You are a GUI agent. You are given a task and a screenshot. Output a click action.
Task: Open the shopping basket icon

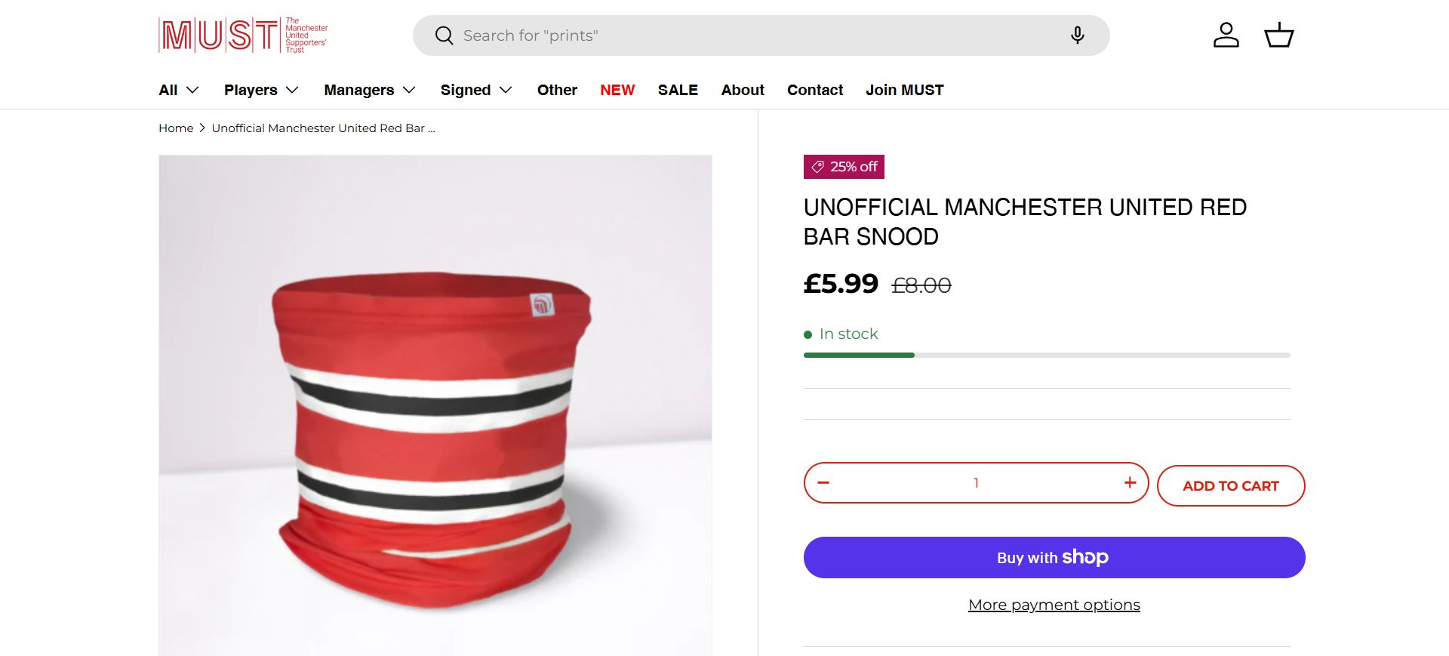1278,35
